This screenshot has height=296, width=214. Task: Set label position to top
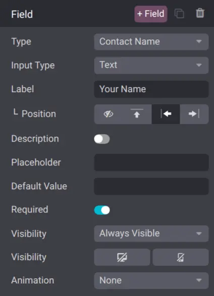coord(137,114)
